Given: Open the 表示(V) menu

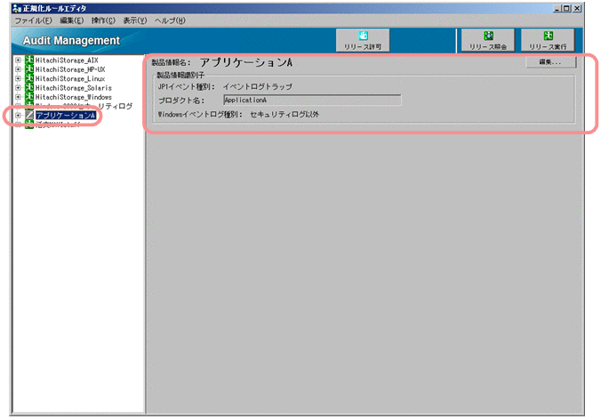Looking at the screenshot, I should tap(134, 20).
